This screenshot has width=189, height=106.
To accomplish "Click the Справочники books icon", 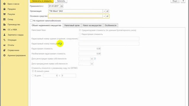I will click(x=4, y=50).
